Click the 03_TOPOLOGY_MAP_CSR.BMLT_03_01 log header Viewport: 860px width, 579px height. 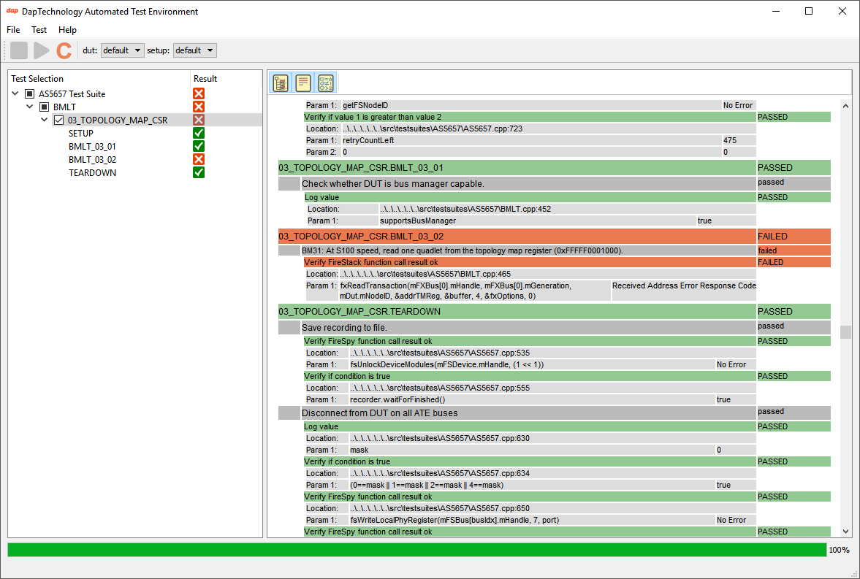(517, 168)
